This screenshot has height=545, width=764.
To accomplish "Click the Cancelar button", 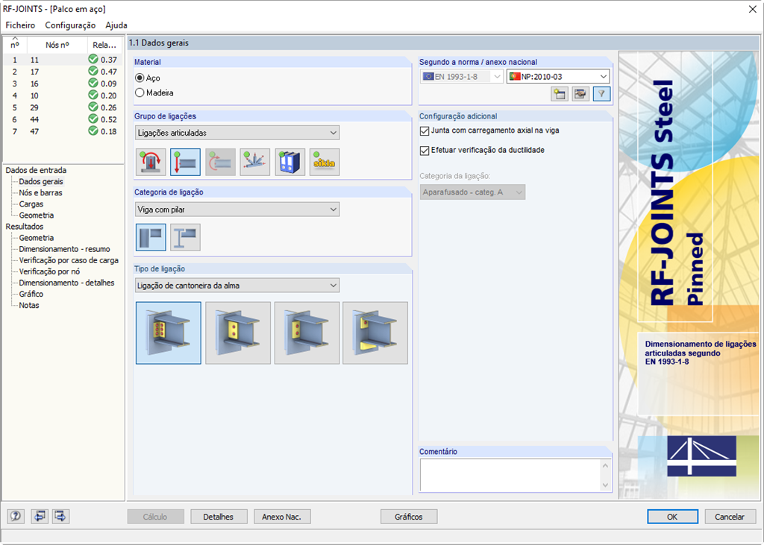I will click(x=730, y=517).
